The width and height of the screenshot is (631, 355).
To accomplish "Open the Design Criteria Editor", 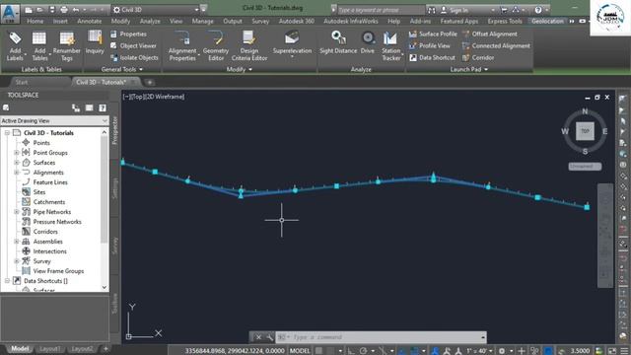I will pyautogui.click(x=249, y=46).
